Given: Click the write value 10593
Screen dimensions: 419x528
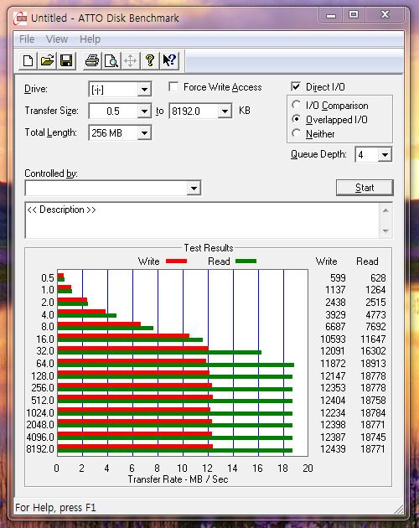Looking at the screenshot, I should [x=333, y=339].
